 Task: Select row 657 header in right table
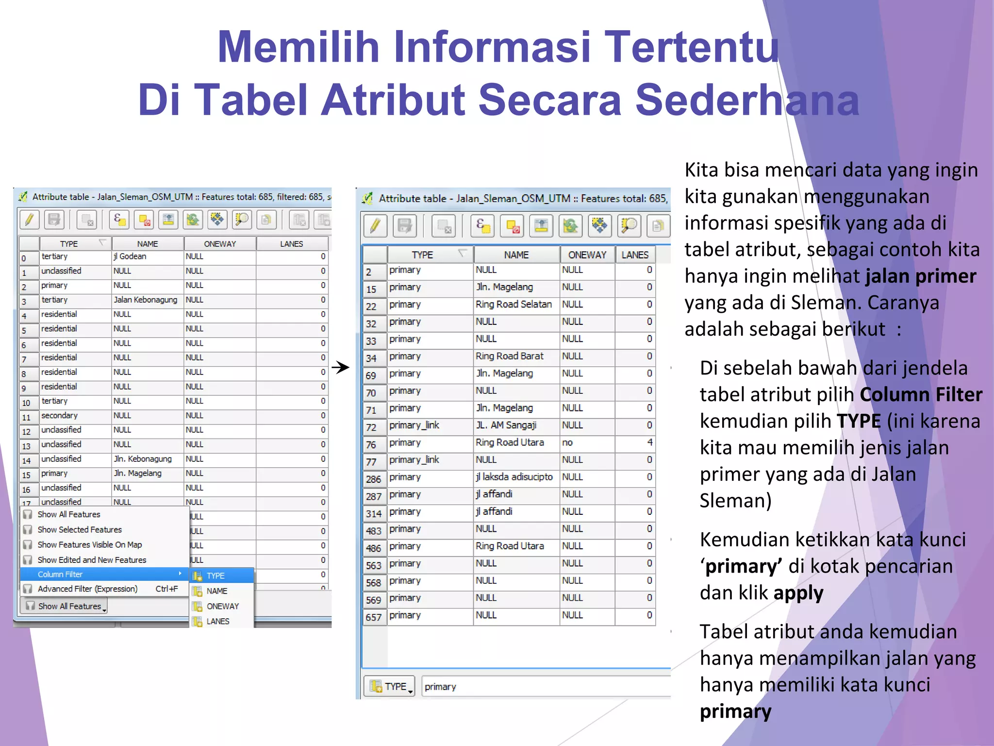click(375, 617)
